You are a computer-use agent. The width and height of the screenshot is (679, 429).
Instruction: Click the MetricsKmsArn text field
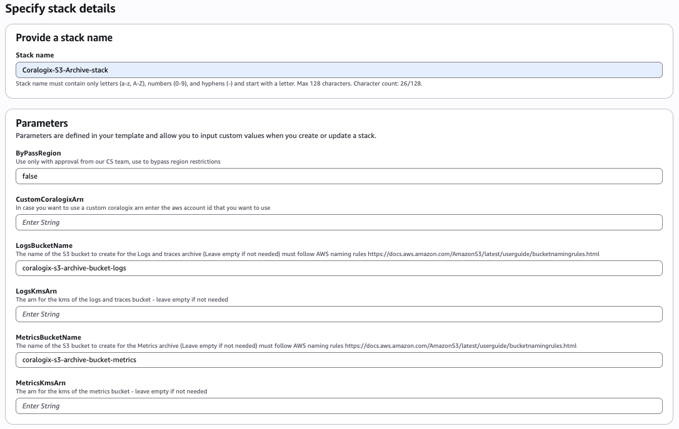click(338, 406)
